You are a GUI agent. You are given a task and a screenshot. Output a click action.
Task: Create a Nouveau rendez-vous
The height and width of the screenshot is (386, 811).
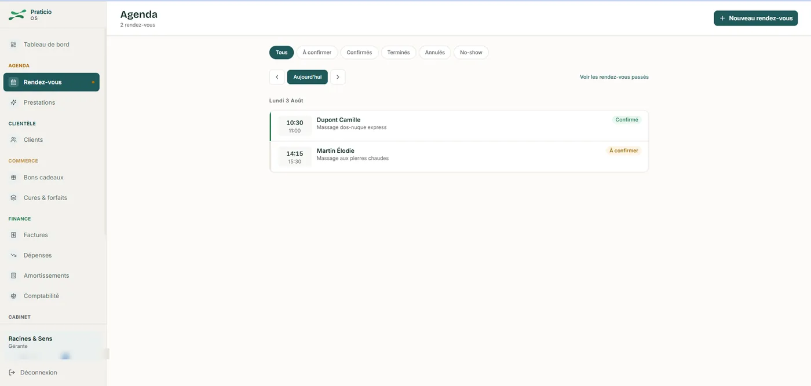755,19
